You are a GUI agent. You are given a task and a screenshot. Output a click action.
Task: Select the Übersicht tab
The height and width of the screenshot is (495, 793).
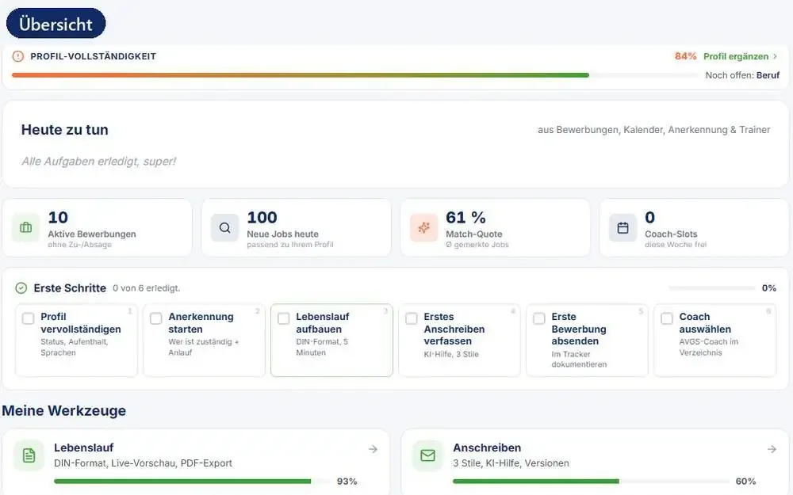[56, 24]
